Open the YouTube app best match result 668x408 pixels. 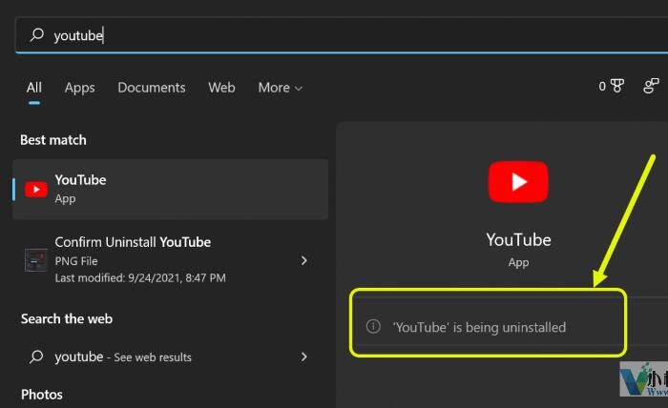coord(171,190)
